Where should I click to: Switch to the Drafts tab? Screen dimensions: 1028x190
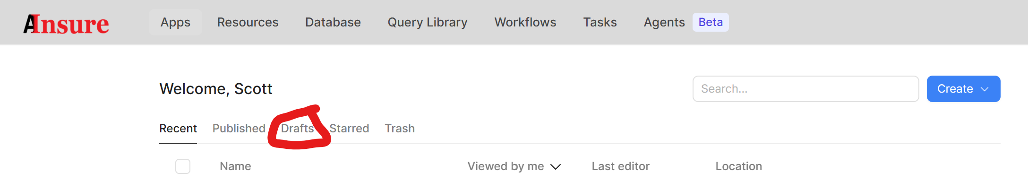[x=297, y=129]
